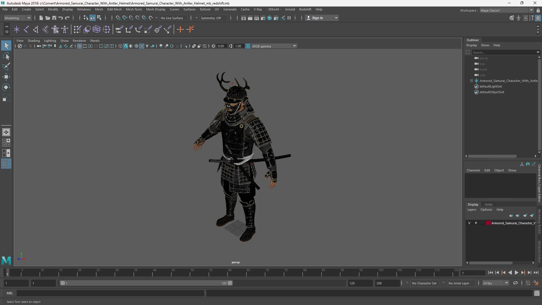Open the Render Settings clapperboard icon

tap(263, 18)
